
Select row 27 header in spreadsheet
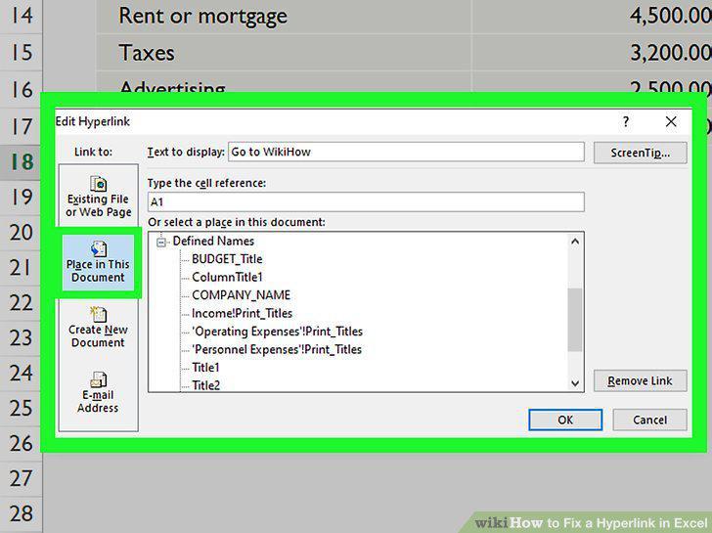click(22, 478)
